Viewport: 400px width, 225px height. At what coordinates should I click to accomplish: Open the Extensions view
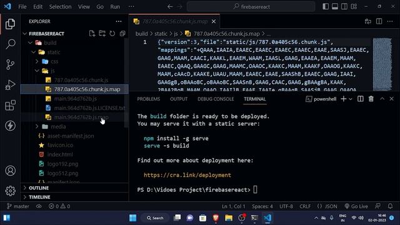tap(10, 105)
